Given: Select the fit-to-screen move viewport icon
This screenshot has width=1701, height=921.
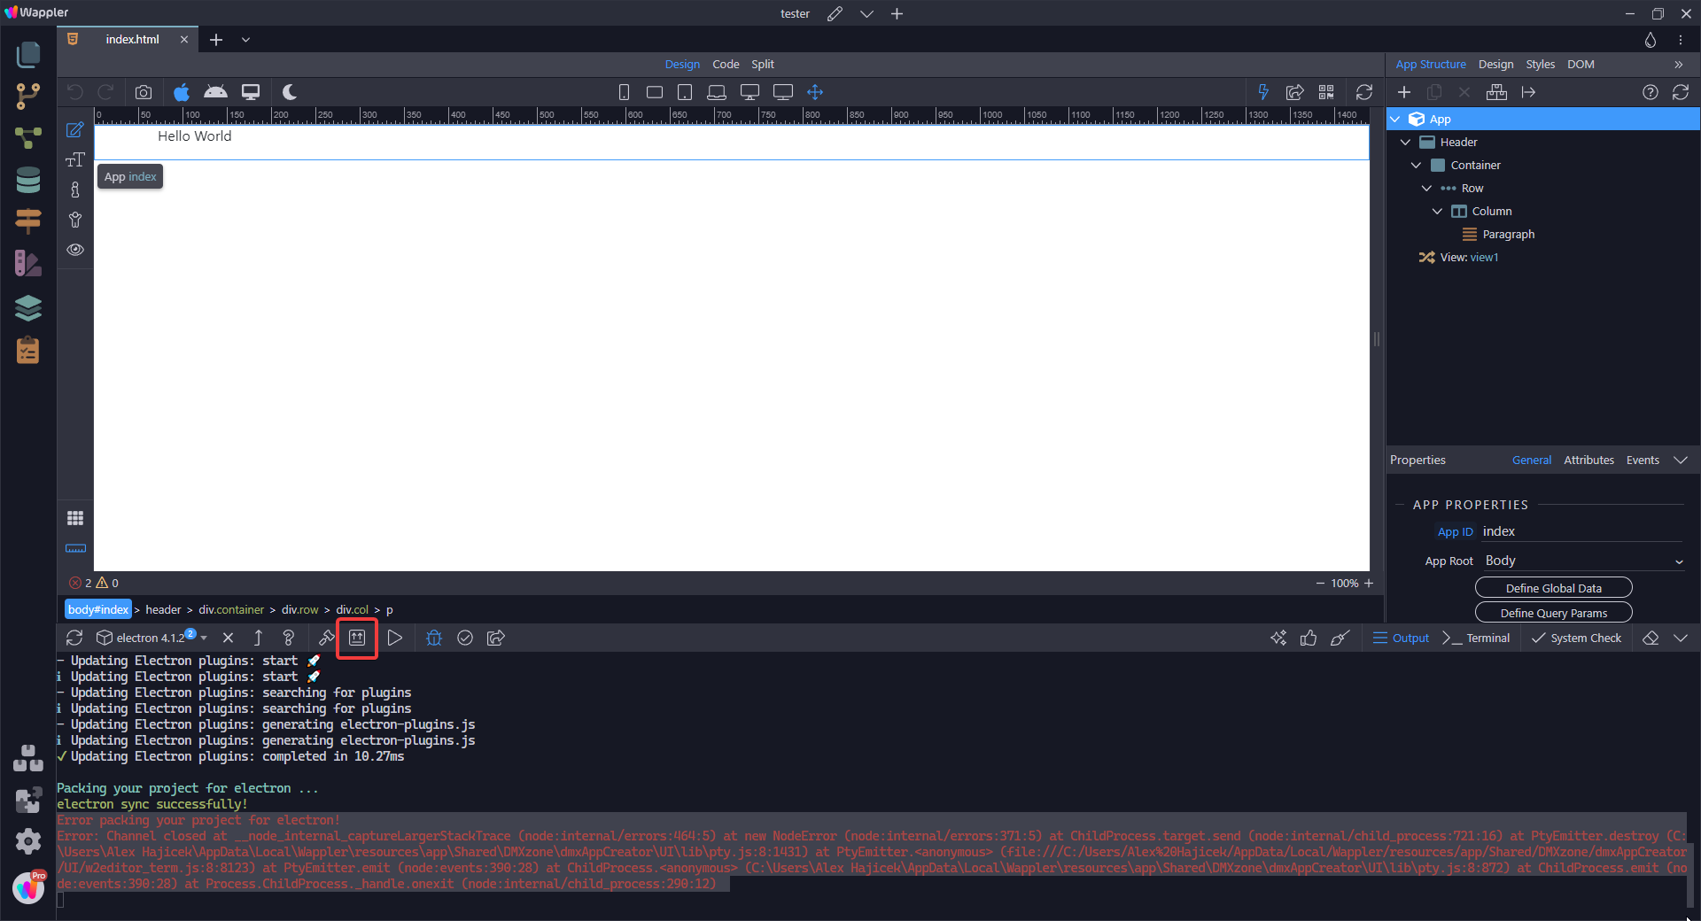Looking at the screenshot, I should (x=815, y=92).
